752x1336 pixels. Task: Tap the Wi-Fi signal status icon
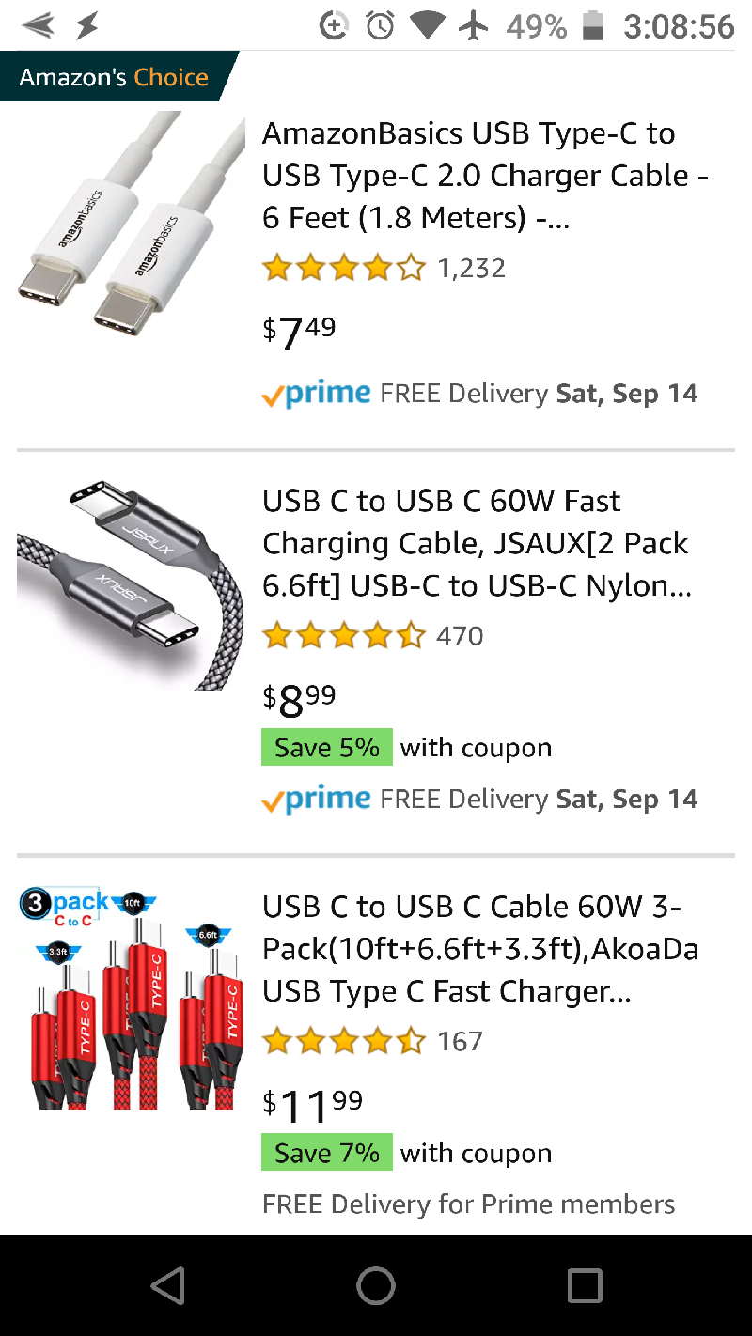pos(427,25)
